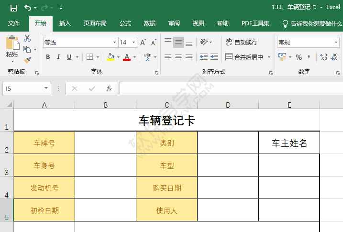Open the Borders dropdown arrow

pyautogui.click(x=98, y=57)
